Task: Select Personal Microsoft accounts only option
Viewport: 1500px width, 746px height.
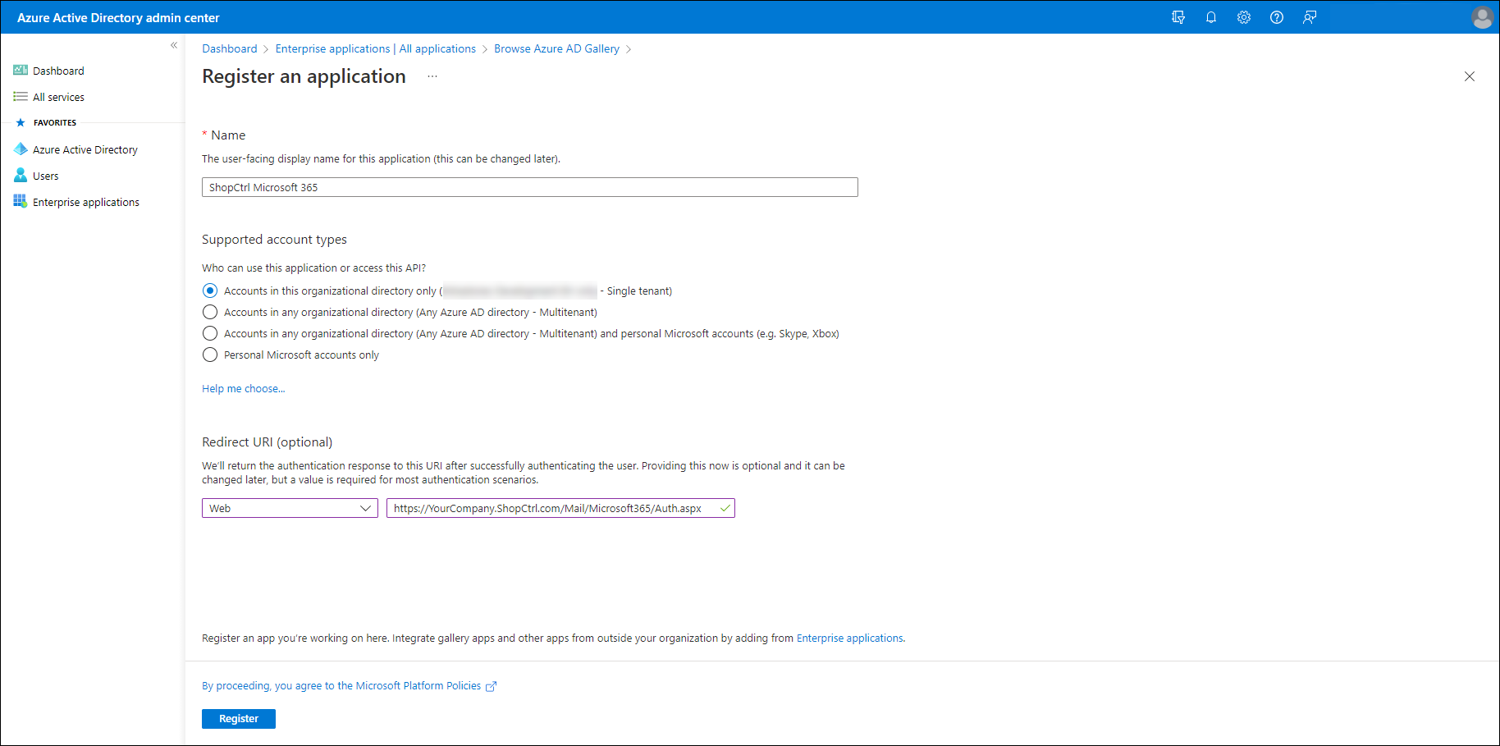Action: tap(210, 355)
